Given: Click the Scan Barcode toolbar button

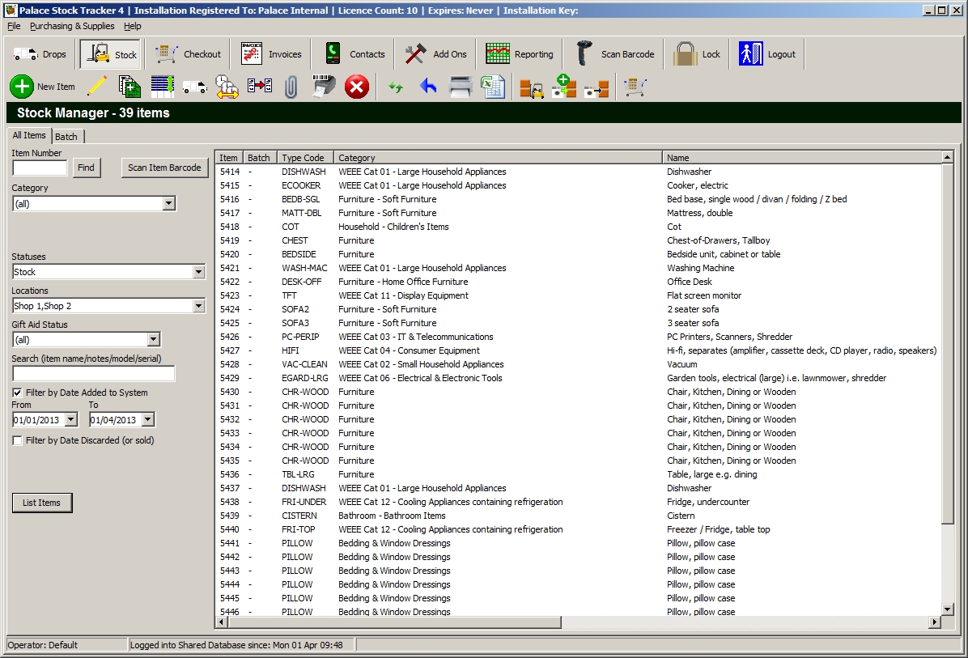Looking at the screenshot, I should pyautogui.click(x=615, y=54).
